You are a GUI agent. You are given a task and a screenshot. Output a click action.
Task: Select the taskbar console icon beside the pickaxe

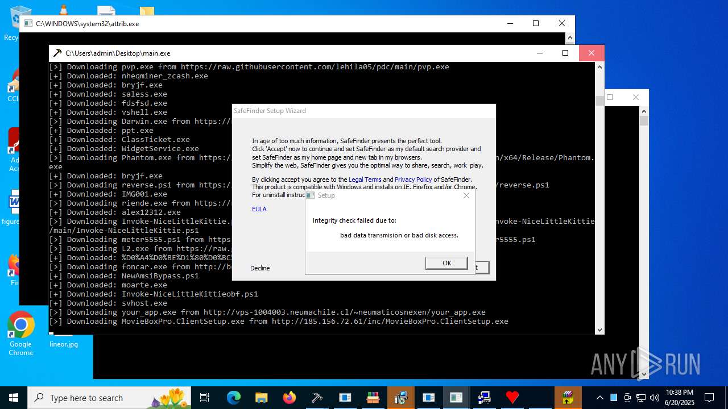[x=345, y=398]
